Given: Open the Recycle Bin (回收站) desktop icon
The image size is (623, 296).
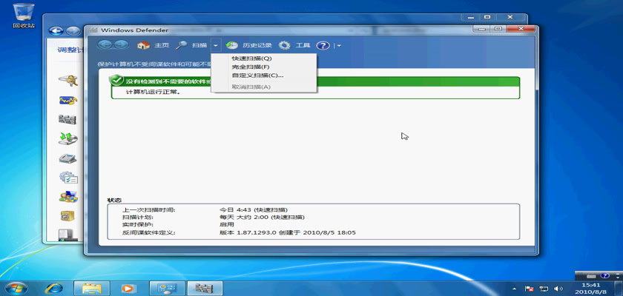Looking at the screenshot, I should click(21, 13).
